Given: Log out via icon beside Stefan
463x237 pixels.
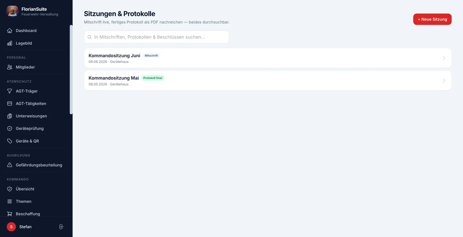Looking at the screenshot, I should [61, 227].
